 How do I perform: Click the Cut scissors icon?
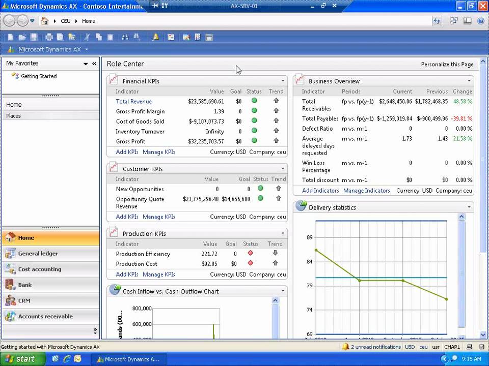pyautogui.click(x=87, y=37)
